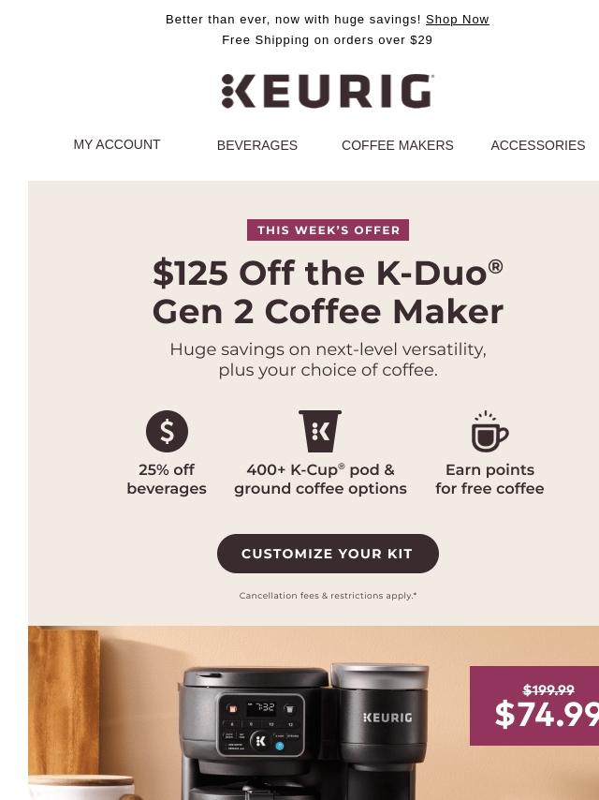Click the K-Duo coffee maker product image
599x800 pixels.
point(305,731)
